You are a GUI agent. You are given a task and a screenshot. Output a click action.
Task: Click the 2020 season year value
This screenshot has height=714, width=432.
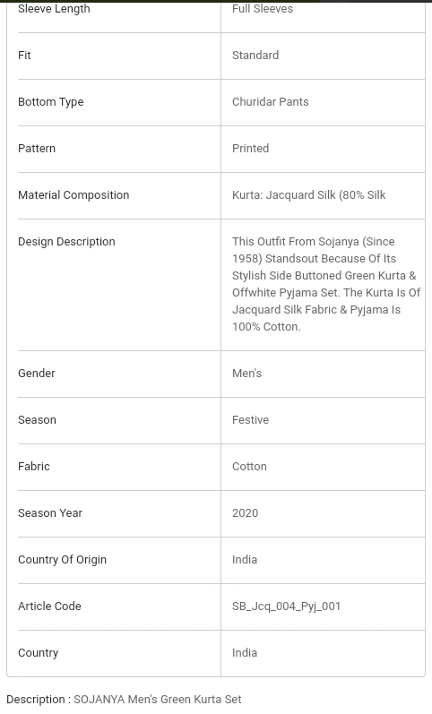coord(246,513)
